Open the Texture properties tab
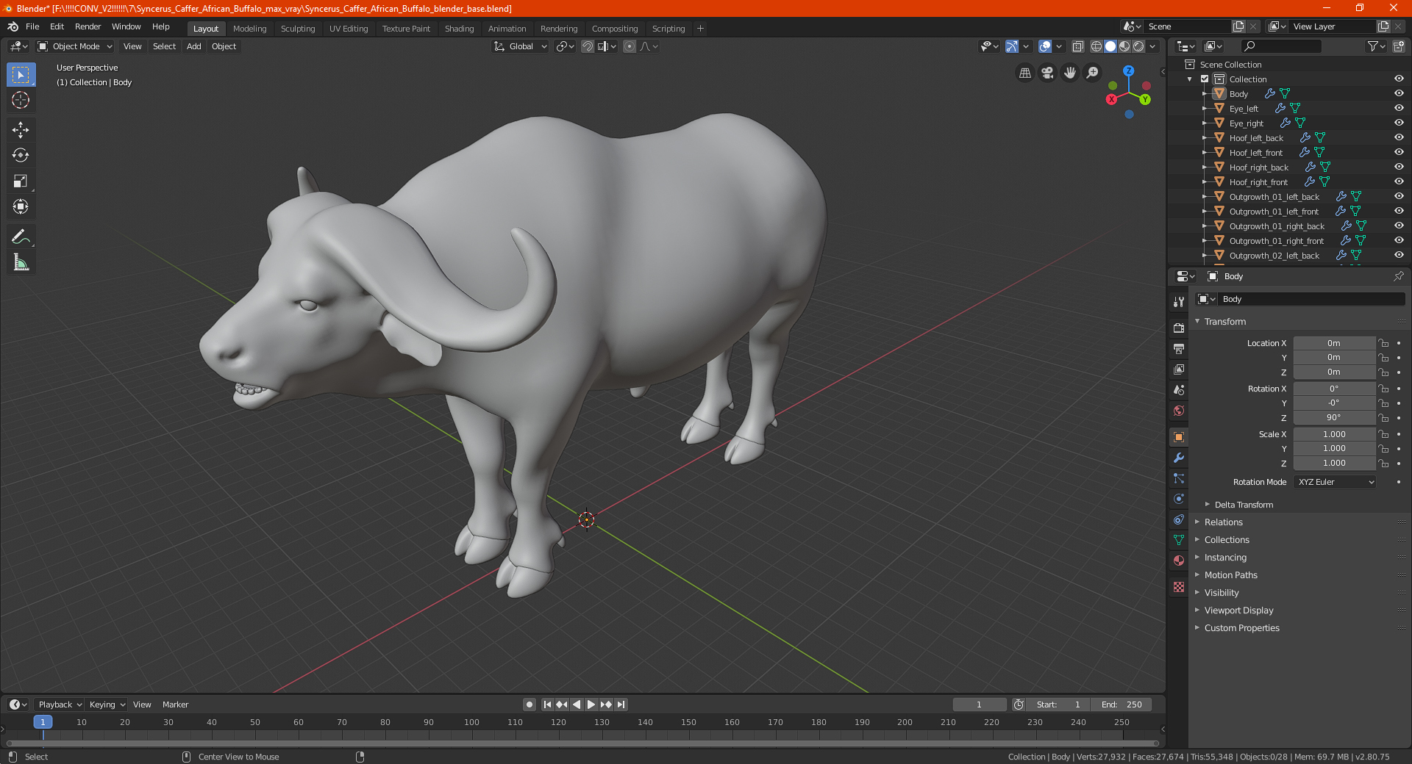The height and width of the screenshot is (764, 1412). [x=1179, y=587]
